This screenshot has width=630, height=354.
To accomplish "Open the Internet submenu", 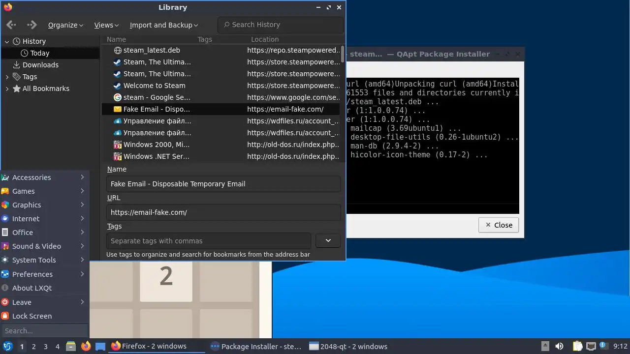I will pyautogui.click(x=44, y=219).
